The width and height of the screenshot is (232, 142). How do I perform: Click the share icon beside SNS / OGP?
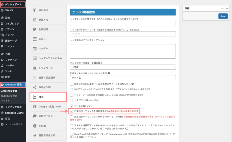[x=35, y=87]
